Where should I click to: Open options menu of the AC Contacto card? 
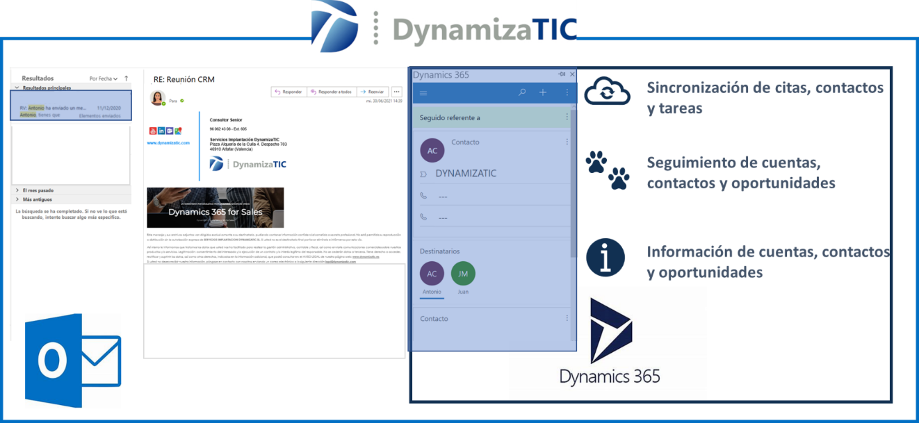coord(567,142)
